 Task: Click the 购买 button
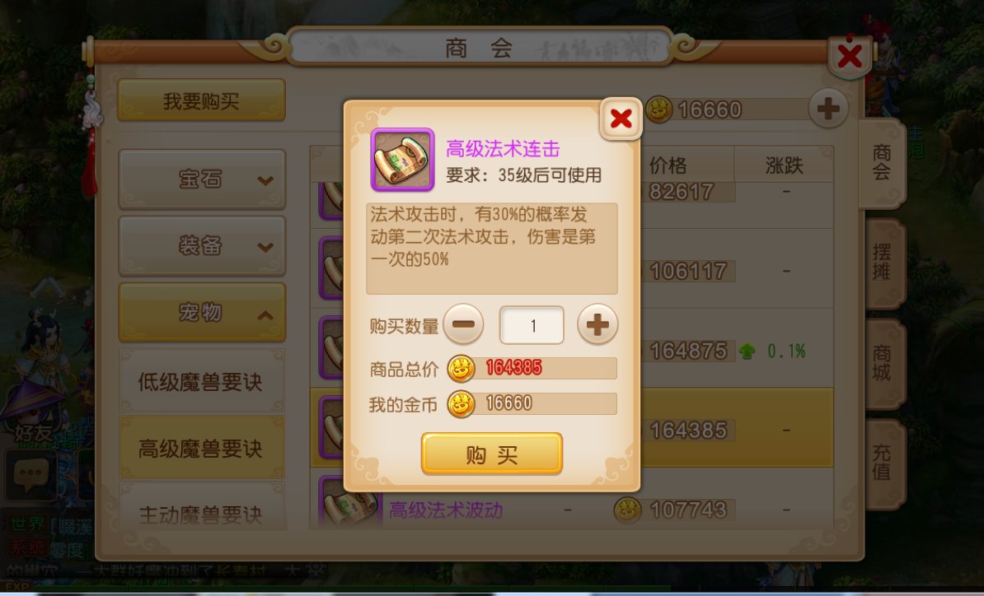491,454
